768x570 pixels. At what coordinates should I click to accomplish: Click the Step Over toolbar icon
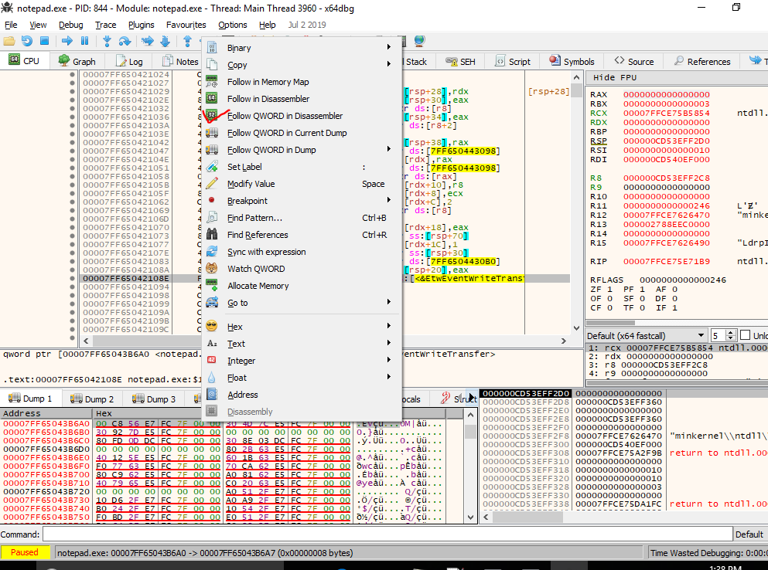125,41
